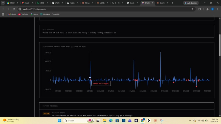Open the Snipping Tool in the taskbar

(x=161, y=121)
